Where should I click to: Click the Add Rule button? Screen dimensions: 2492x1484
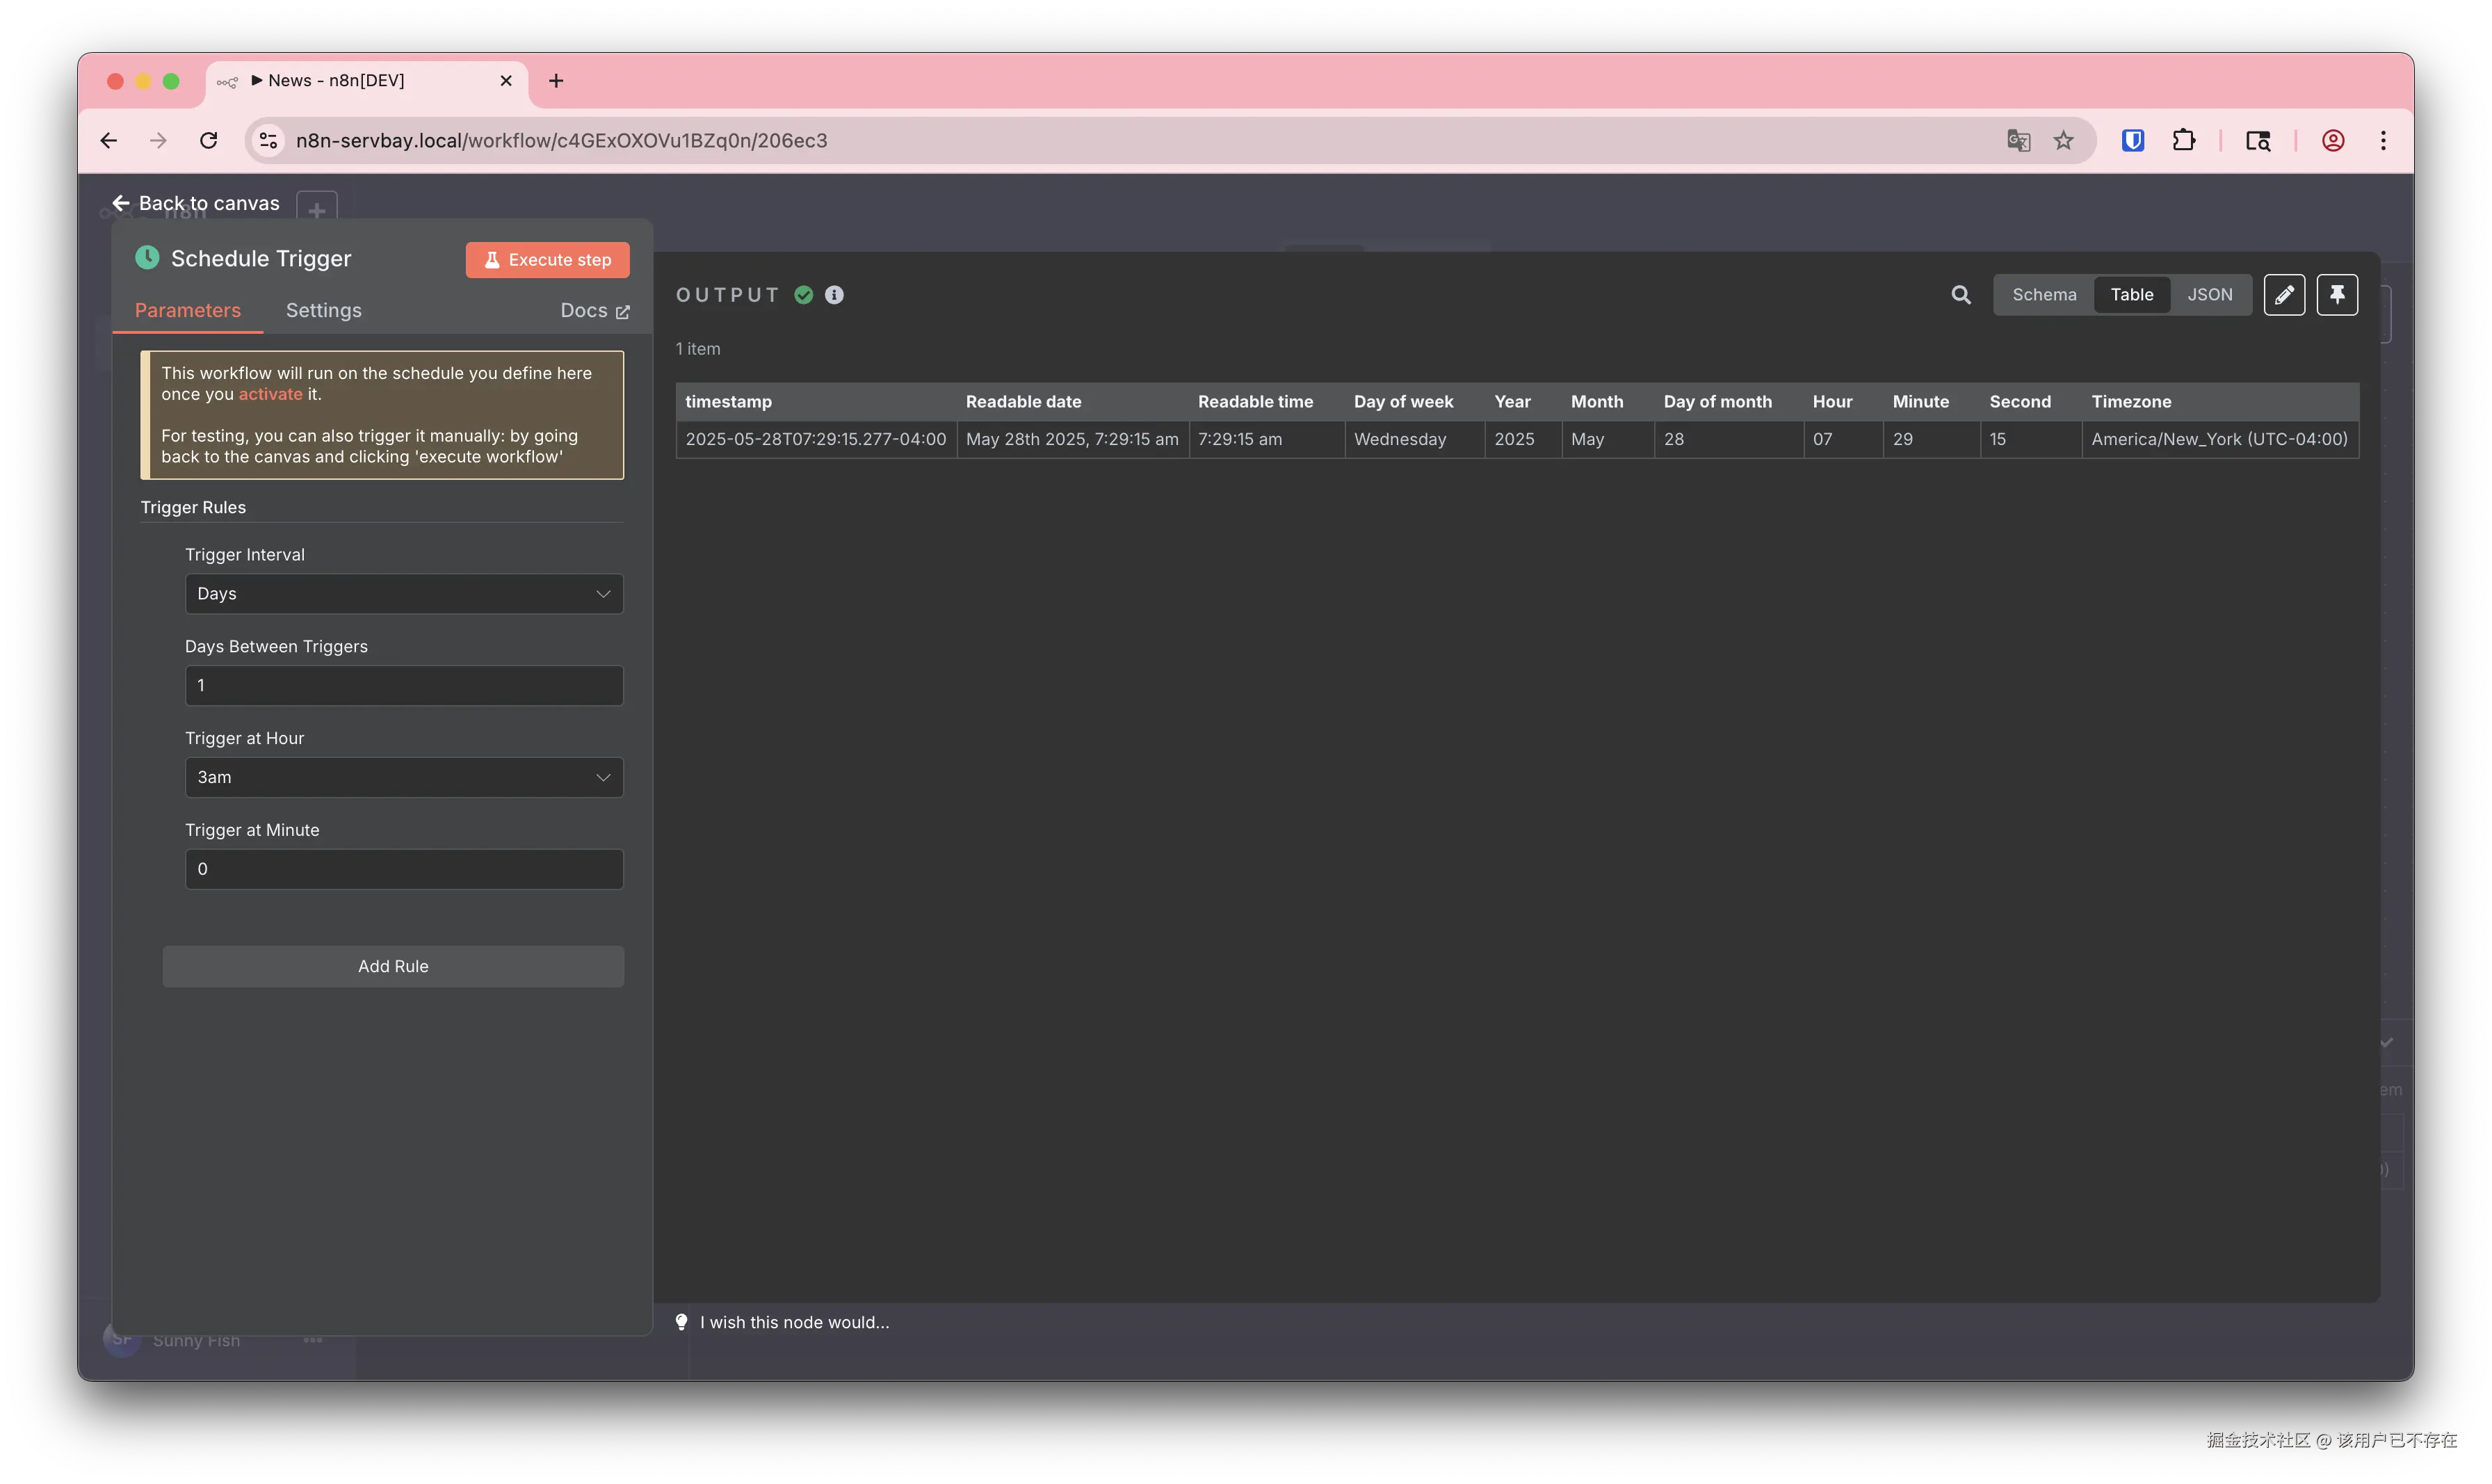(x=393, y=967)
